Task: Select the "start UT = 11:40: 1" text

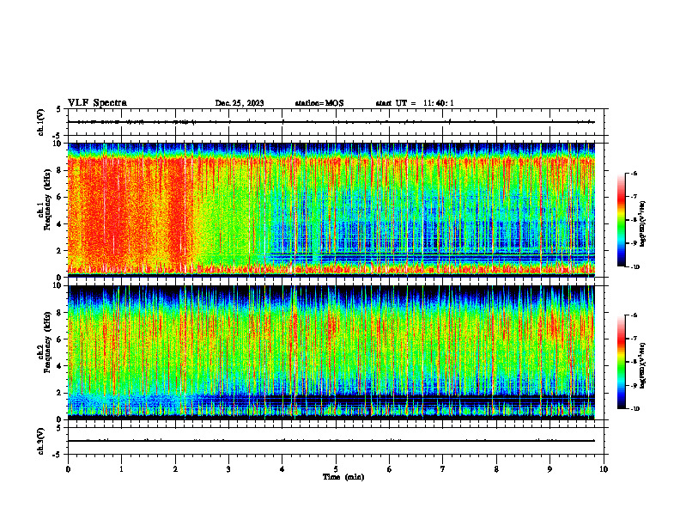Action: (x=415, y=103)
